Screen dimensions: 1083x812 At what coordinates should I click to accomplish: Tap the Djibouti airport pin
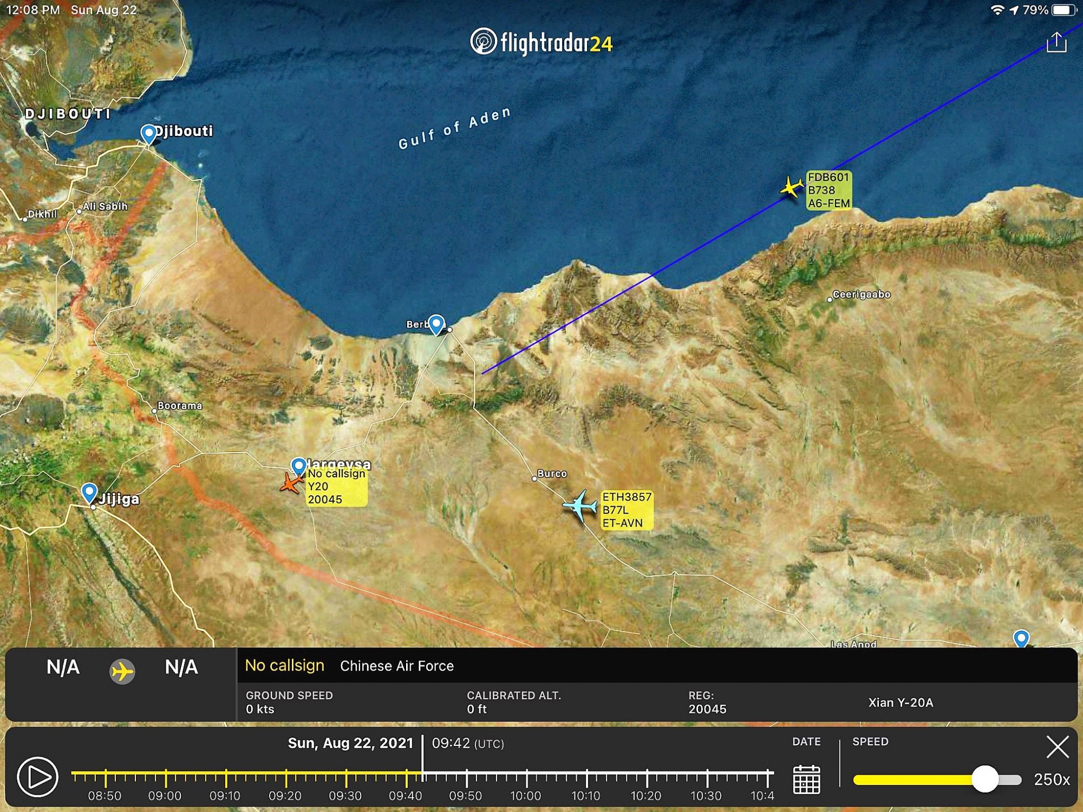coord(148,134)
